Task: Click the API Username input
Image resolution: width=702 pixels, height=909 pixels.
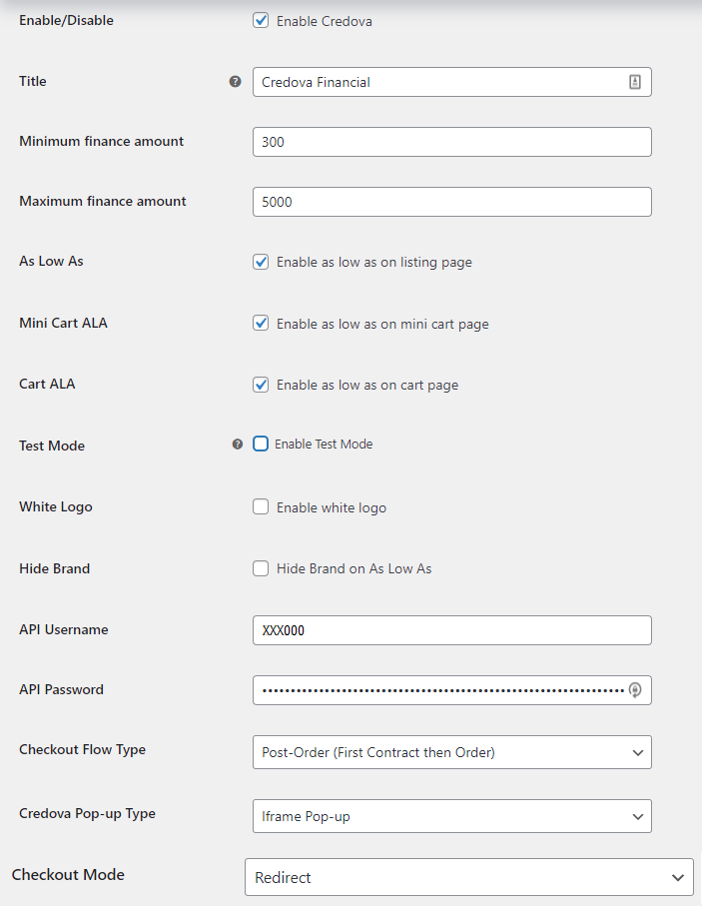Action: pyautogui.click(x=451, y=629)
